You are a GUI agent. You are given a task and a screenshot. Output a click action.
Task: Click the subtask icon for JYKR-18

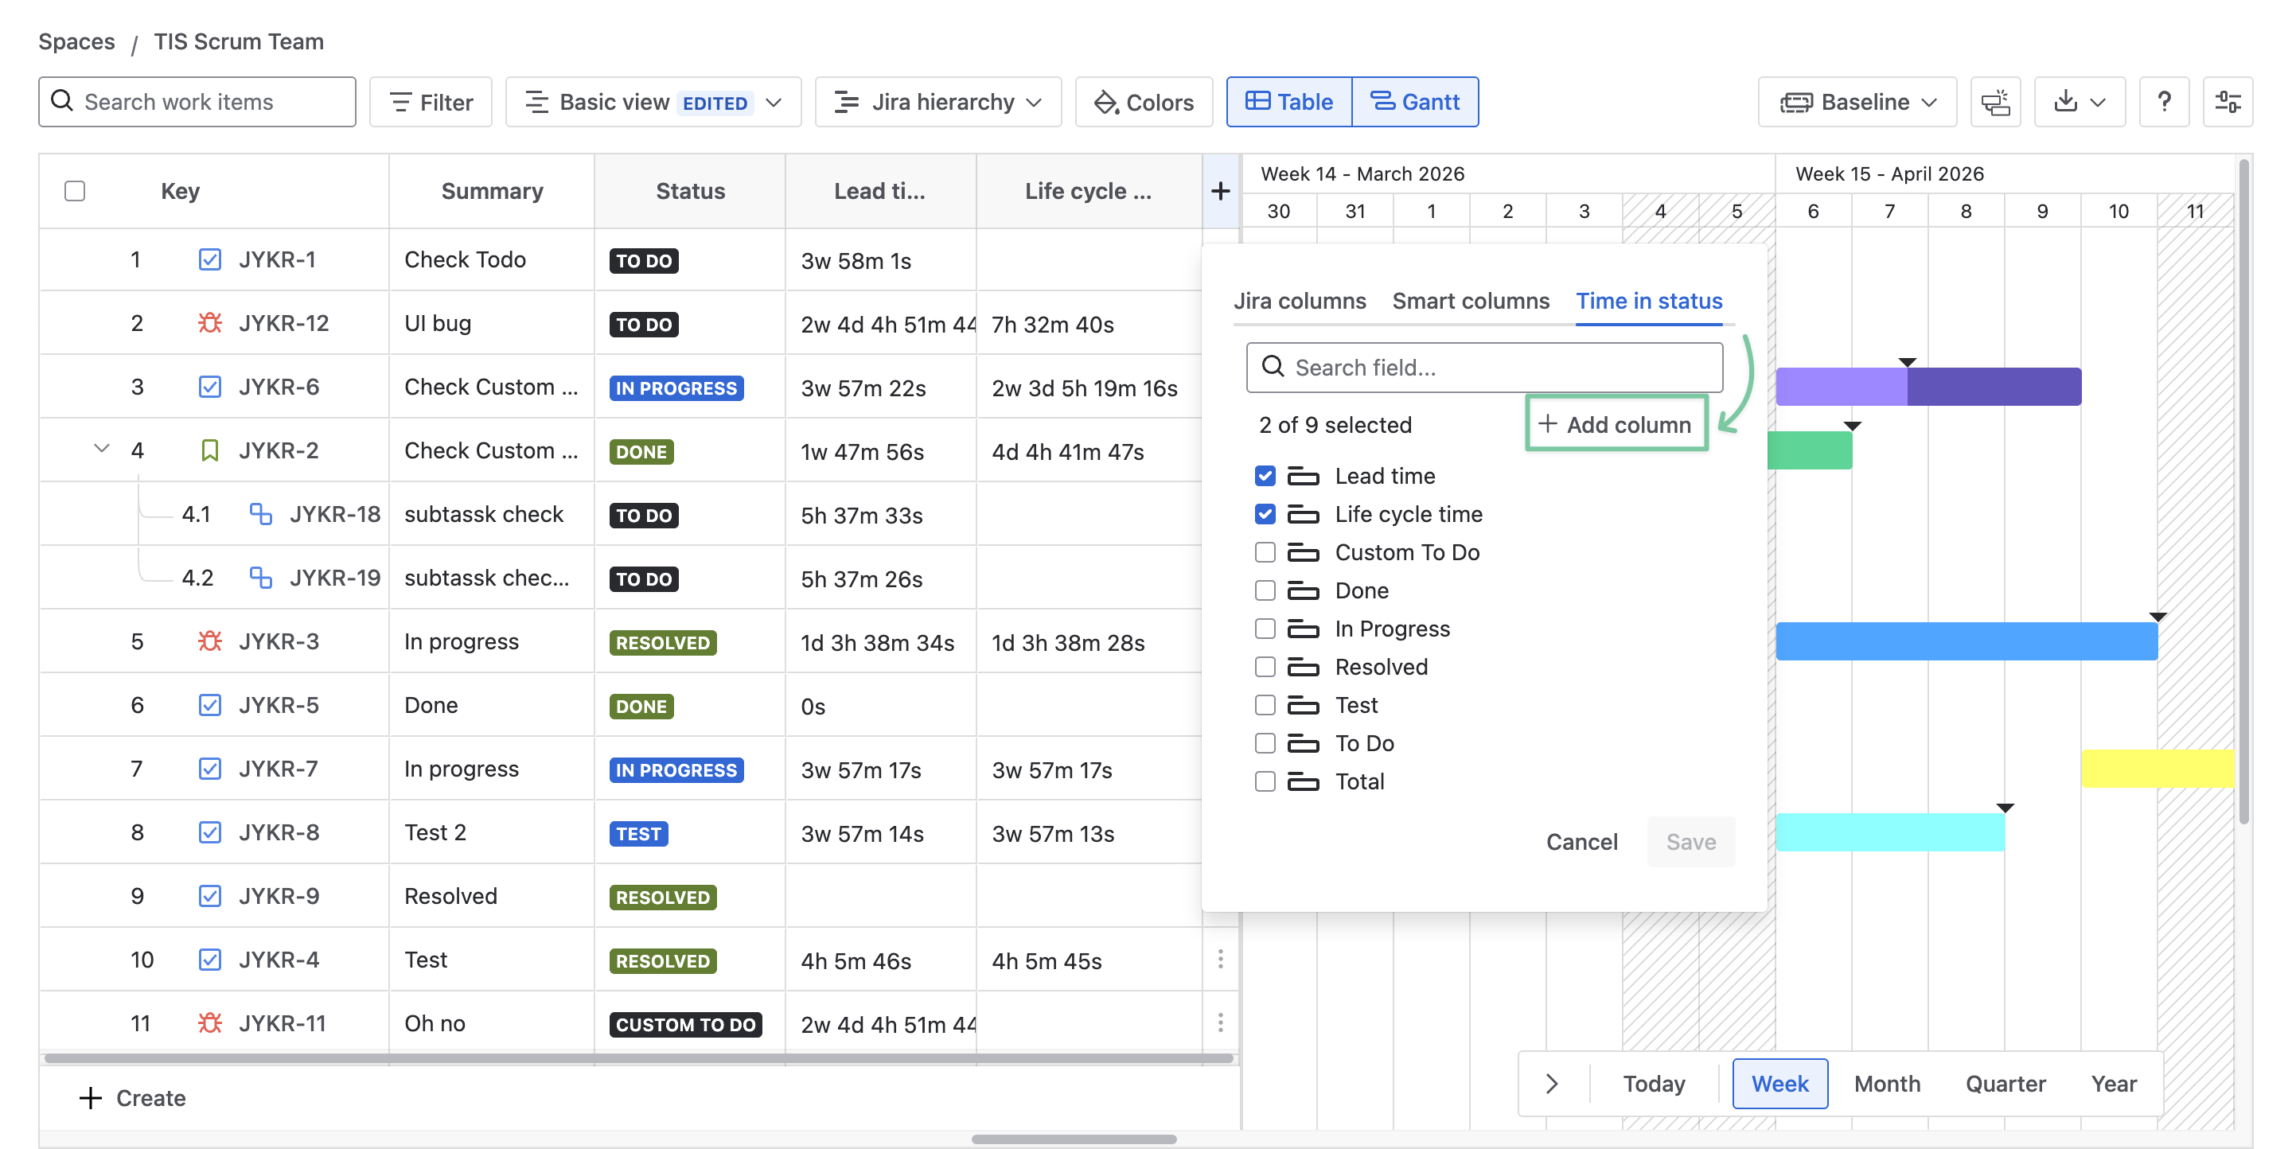(259, 514)
